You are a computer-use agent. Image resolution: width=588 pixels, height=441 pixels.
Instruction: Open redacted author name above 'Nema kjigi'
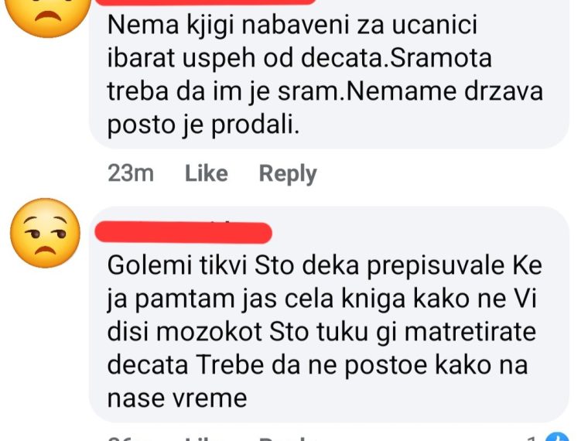(x=206, y=2)
